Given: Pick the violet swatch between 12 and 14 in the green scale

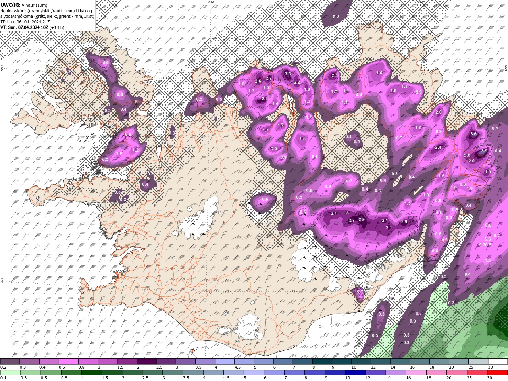Looking at the screenshot, I should tap(375, 373).
